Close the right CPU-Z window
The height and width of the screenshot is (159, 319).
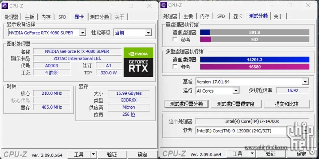[x=308, y=5]
